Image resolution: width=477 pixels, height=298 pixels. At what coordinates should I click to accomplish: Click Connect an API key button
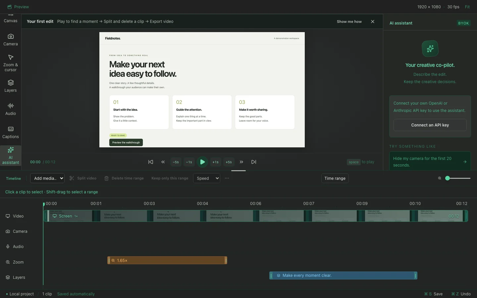[430, 125]
